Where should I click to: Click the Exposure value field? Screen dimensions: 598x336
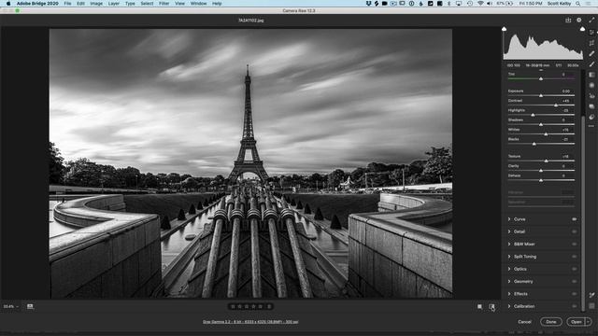565,91
